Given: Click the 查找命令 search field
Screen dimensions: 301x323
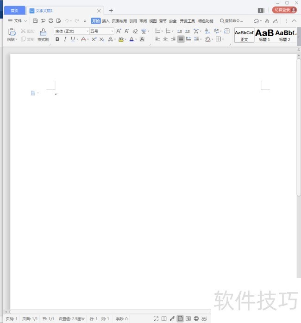Looking at the screenshot, I should click(x=232, y=21).
